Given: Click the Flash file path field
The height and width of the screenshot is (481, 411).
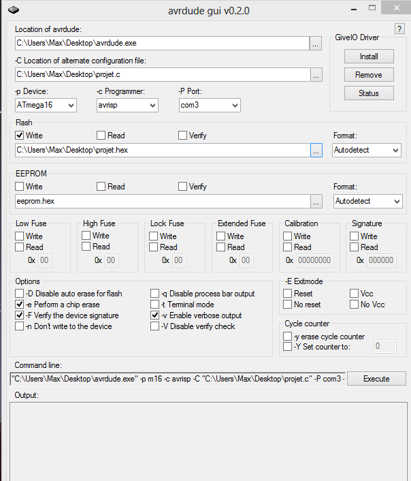Looking at the screenshot, I should click(x=161, y=151).
